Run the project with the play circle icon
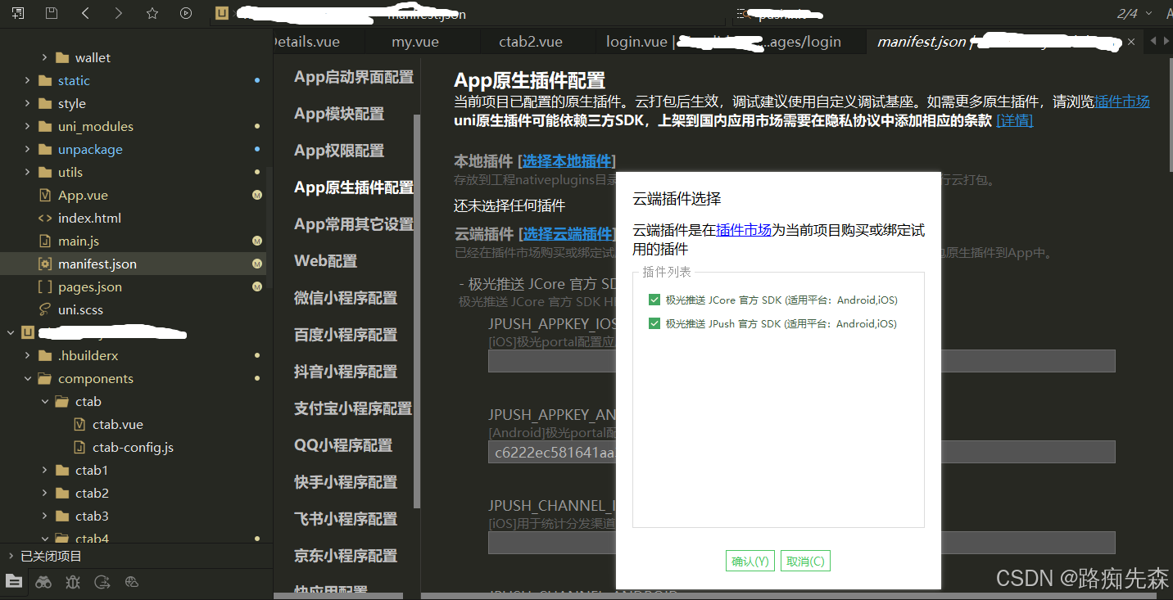The height and width of the screenshot is (600, 1173). tap(184, 13)
